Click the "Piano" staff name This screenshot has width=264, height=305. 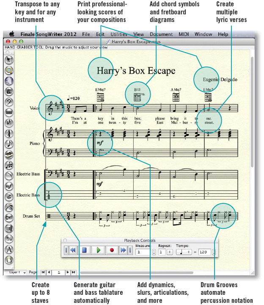pos(35,143)
